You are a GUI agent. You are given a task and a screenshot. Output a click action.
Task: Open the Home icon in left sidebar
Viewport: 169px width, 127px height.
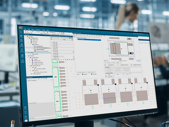click(21, 32)
